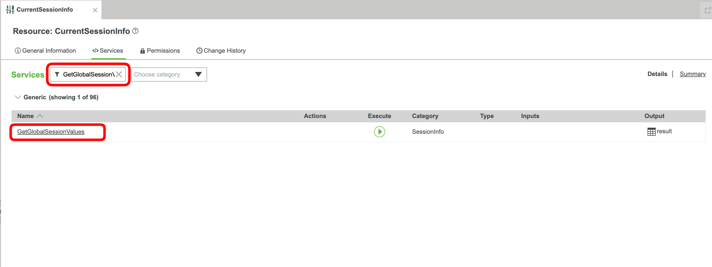The width and height of the screenshot is (712, 267).
Task: Click the CurrentSessionInfo resource tab icon
Action: click(10, 10)
